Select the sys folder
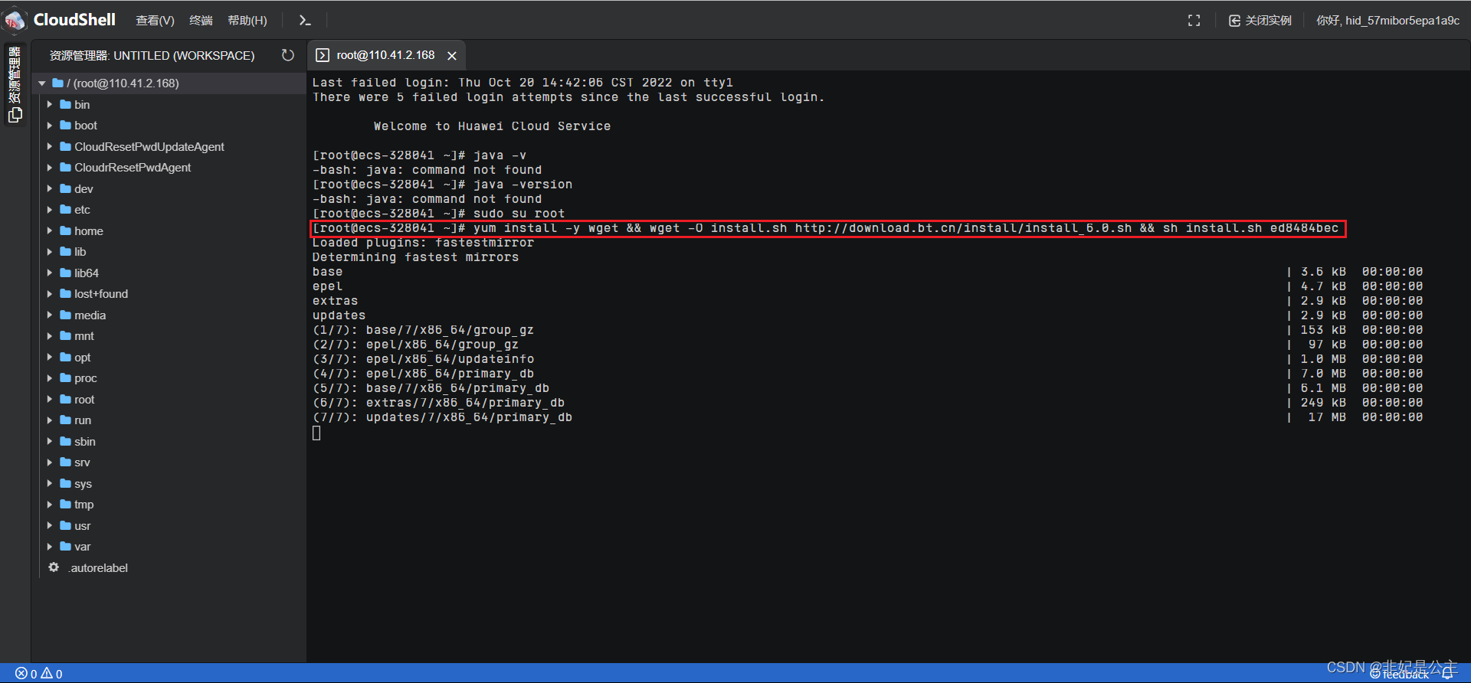 83,483
